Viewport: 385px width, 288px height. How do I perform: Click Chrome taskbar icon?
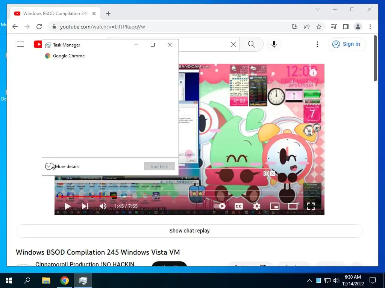(x=65, y=280)
